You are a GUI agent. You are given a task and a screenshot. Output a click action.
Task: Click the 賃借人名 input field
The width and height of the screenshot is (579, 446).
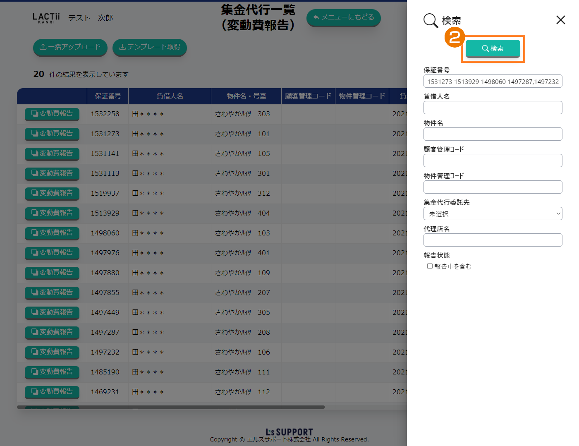(x=493, y=108)
